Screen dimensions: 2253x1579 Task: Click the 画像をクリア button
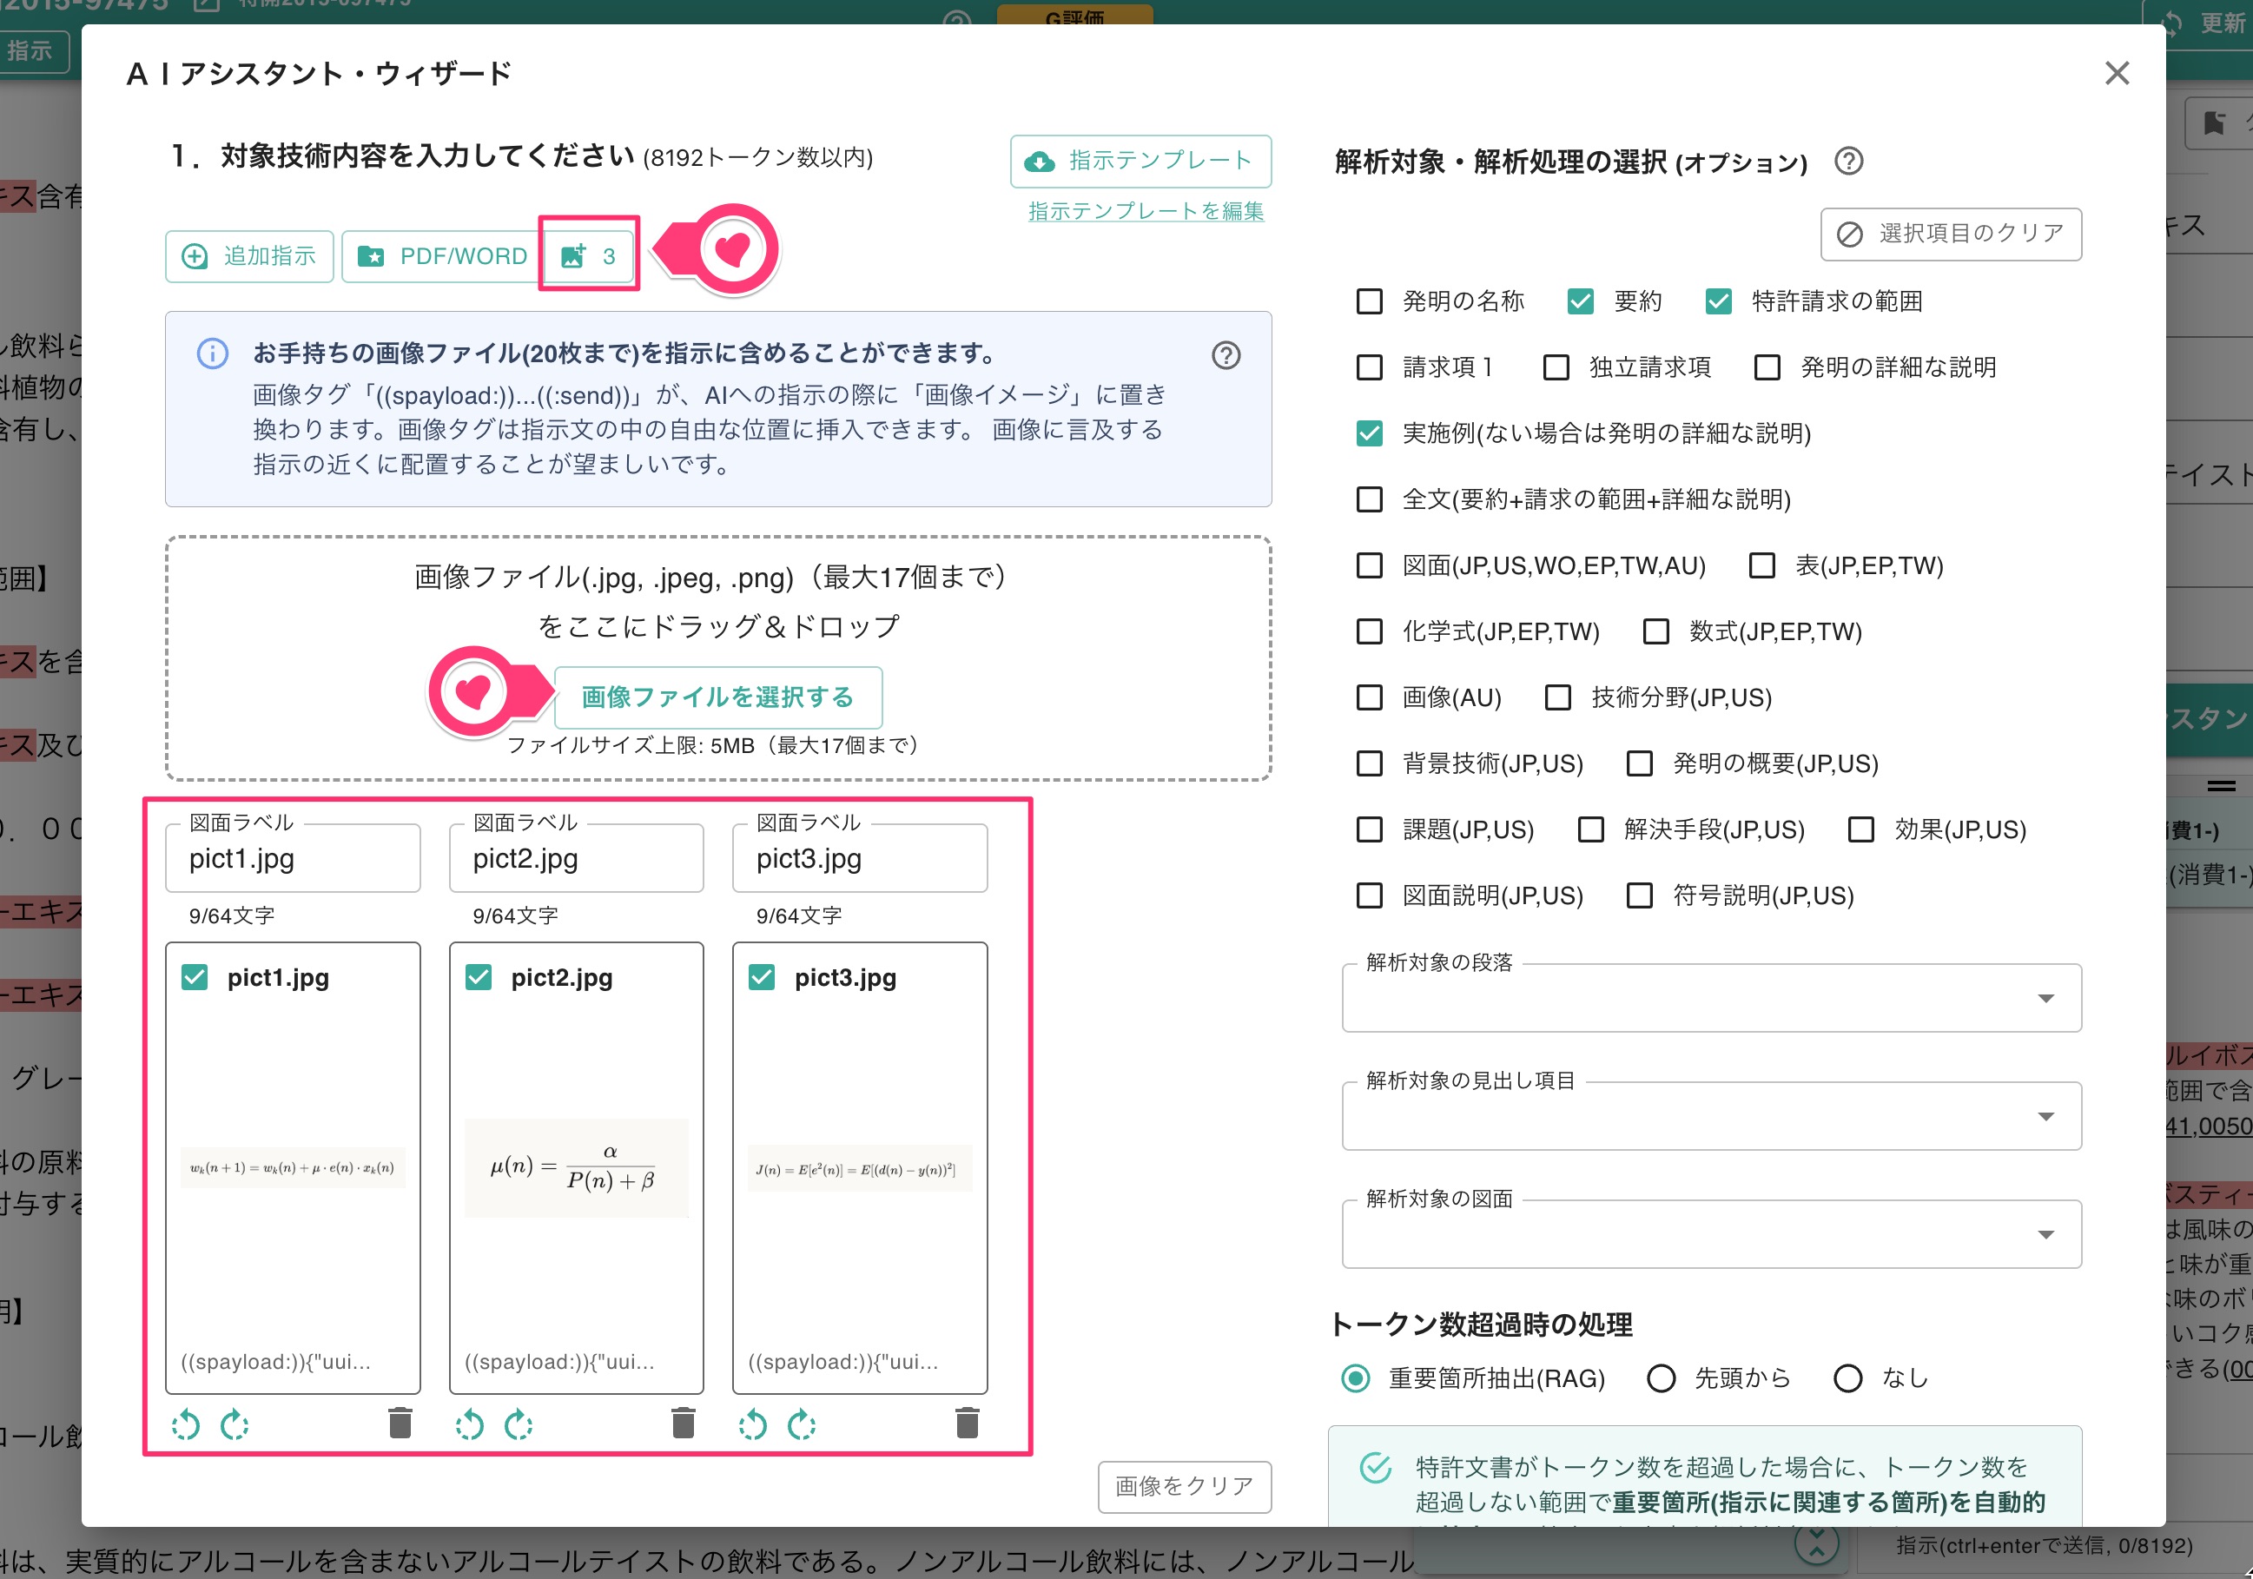1184,1486
